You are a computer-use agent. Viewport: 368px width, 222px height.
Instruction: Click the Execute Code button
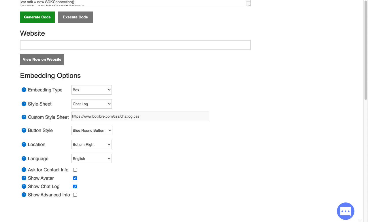[75, 17]
